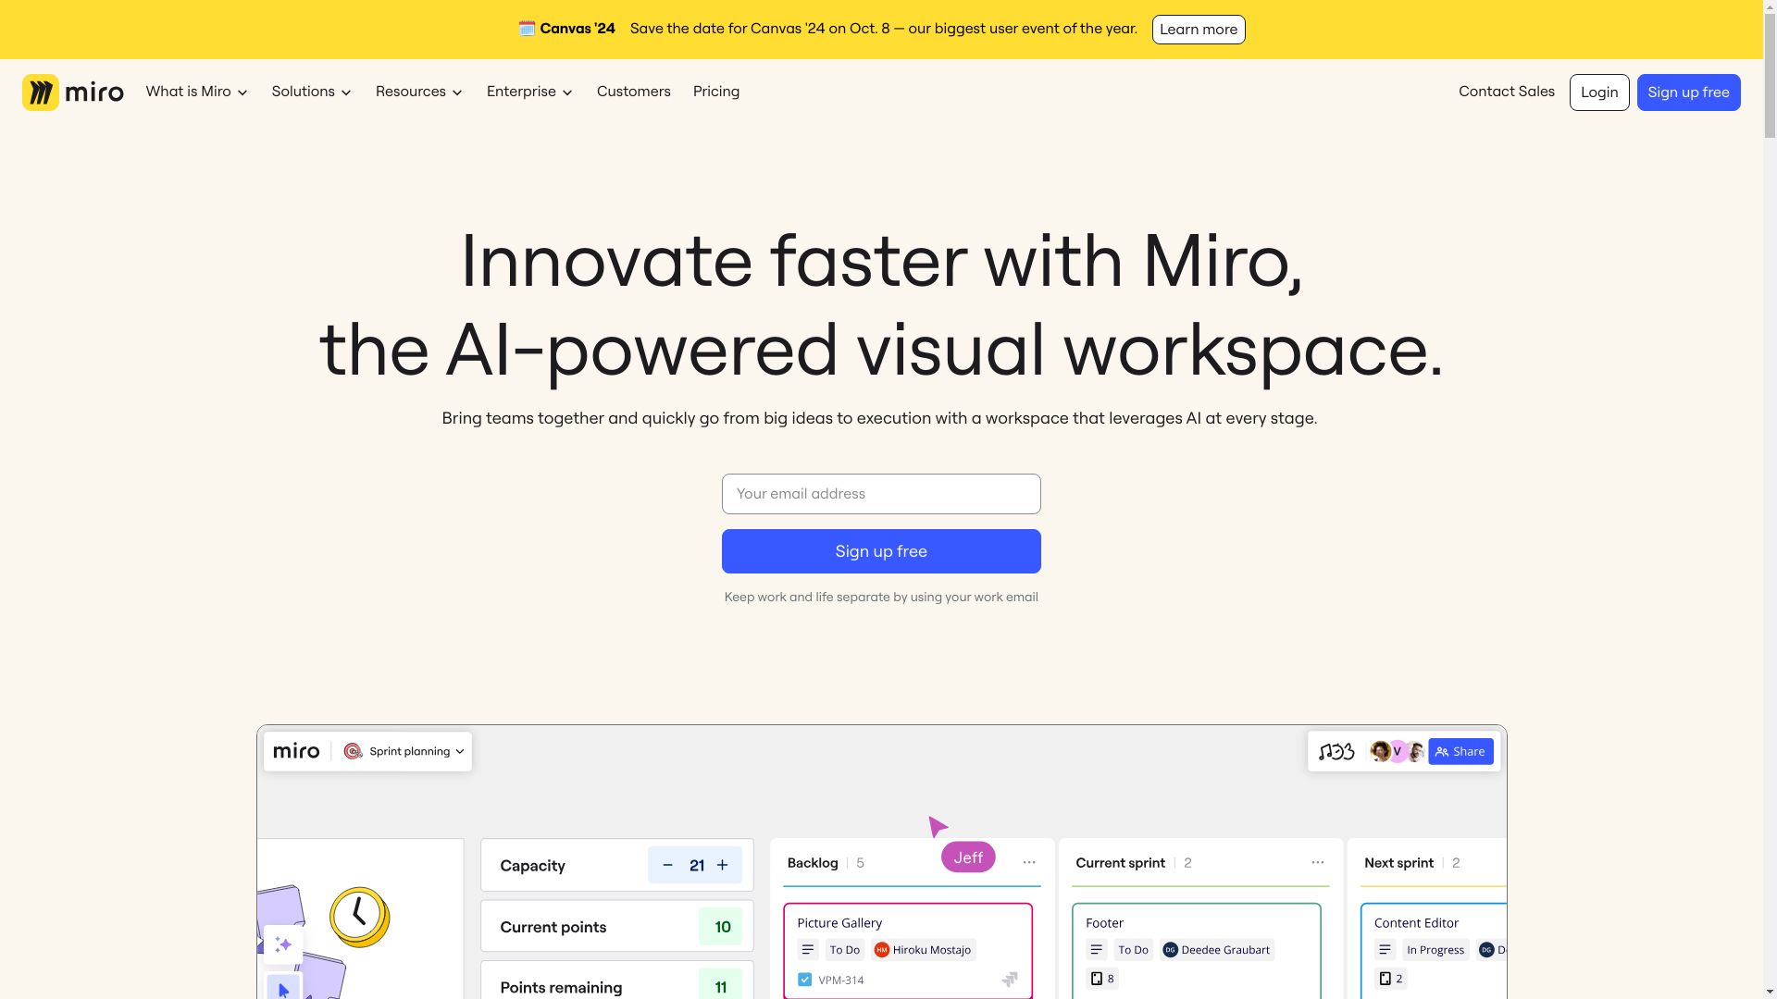
Task: Expand the Solutions dropdown menu
Action: tap(312, 92)
